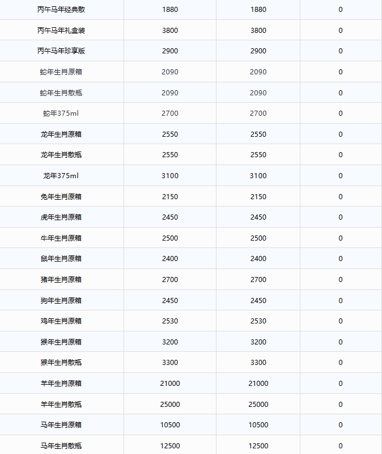Image resolution: width=382 pixels, height=454 pixels.
Task: Select the 0 cell in 龙年生肖散瓶 row
Action: pos(341,154)
